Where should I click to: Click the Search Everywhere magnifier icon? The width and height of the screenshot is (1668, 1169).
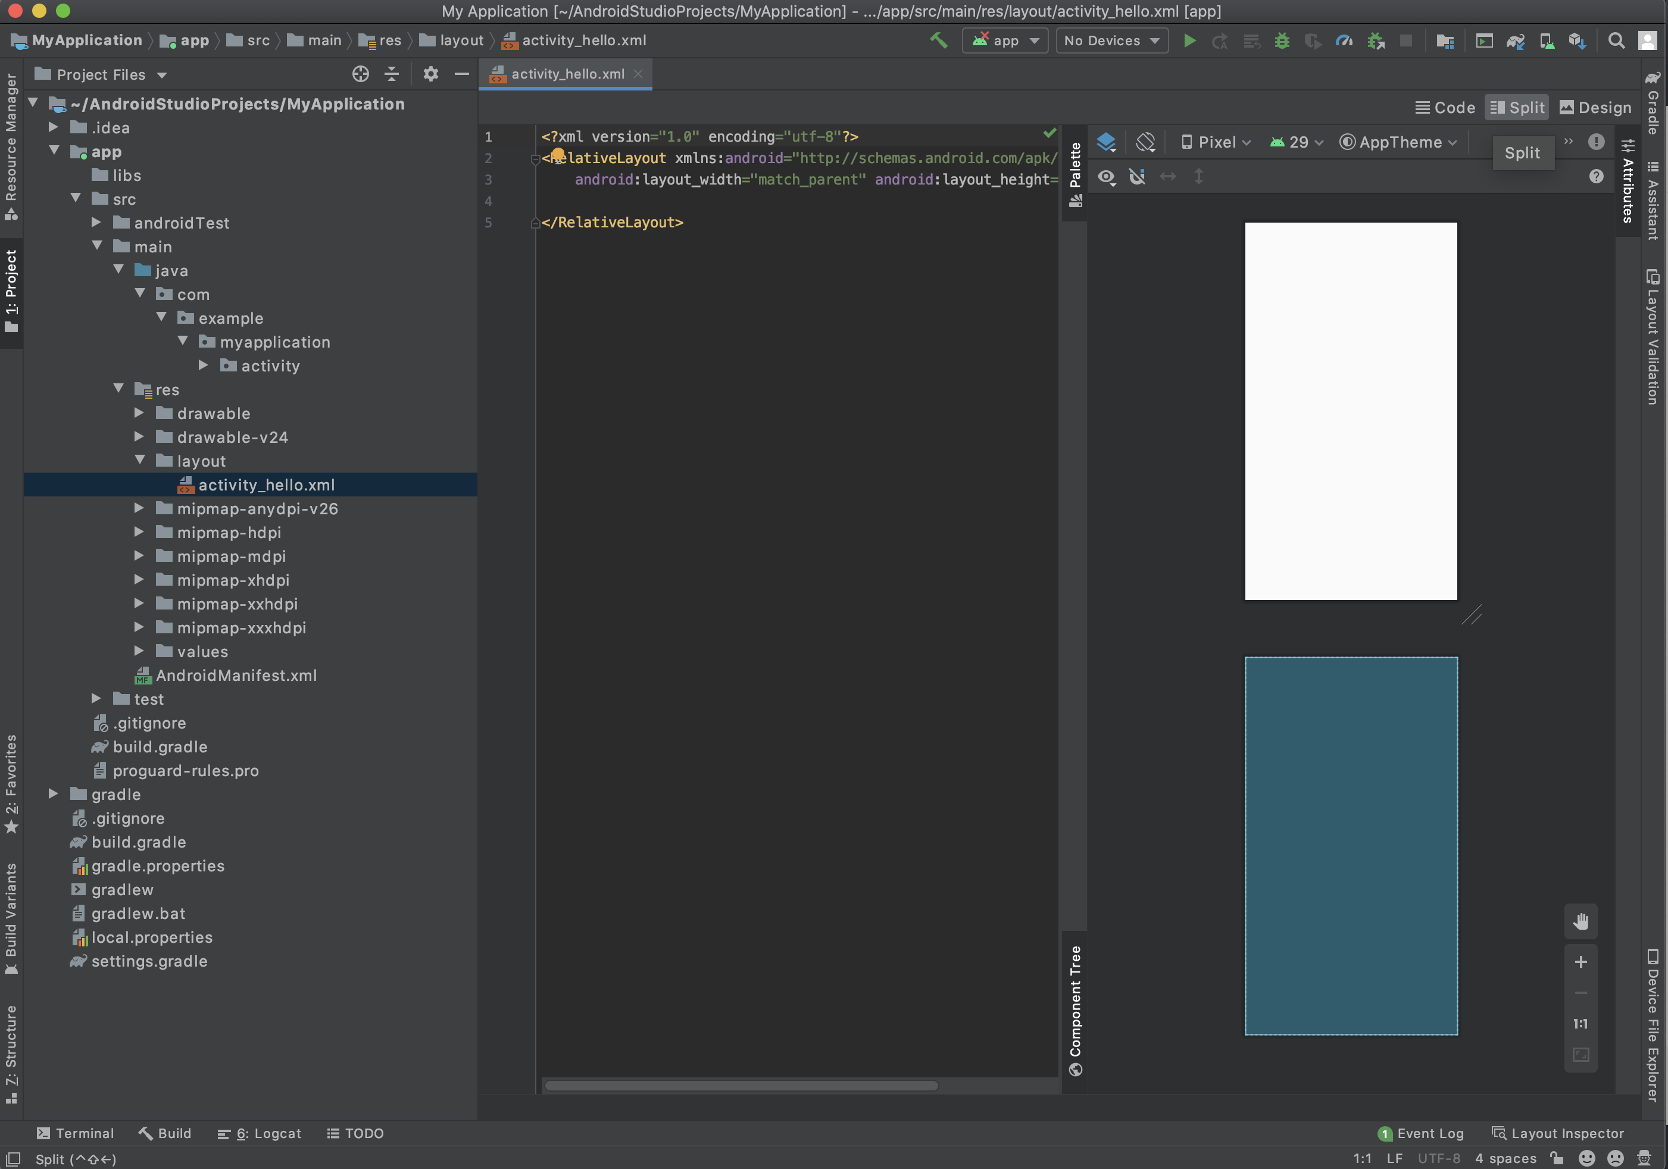coord(1616,40)
